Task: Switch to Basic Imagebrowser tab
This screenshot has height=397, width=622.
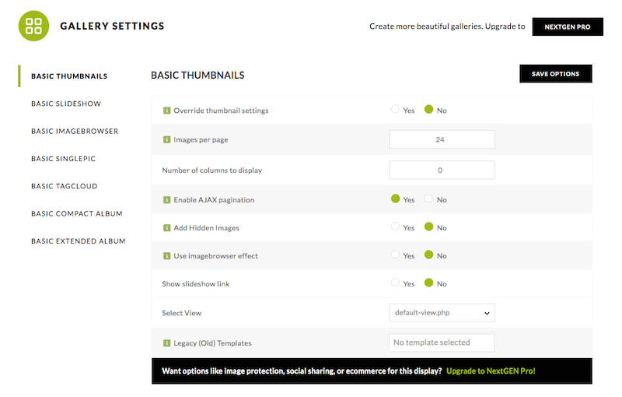Action: (75, 131)
